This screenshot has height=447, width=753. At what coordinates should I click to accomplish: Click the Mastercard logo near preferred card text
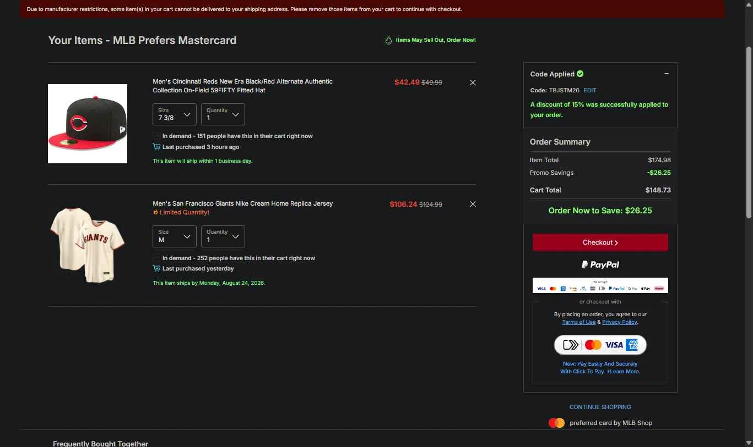coord(556,423)
